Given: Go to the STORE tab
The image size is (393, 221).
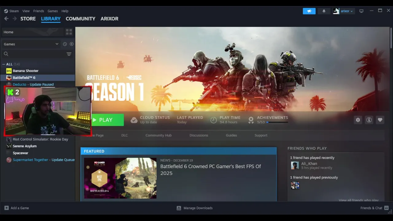Looking at the screenshot, I should pos(28,19).
